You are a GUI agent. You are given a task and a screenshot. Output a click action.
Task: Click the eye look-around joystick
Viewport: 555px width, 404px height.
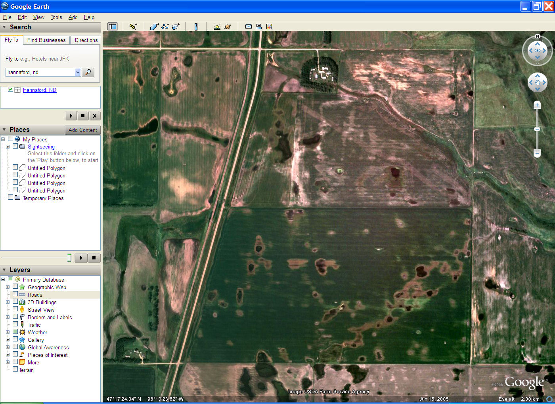point(538,51)
